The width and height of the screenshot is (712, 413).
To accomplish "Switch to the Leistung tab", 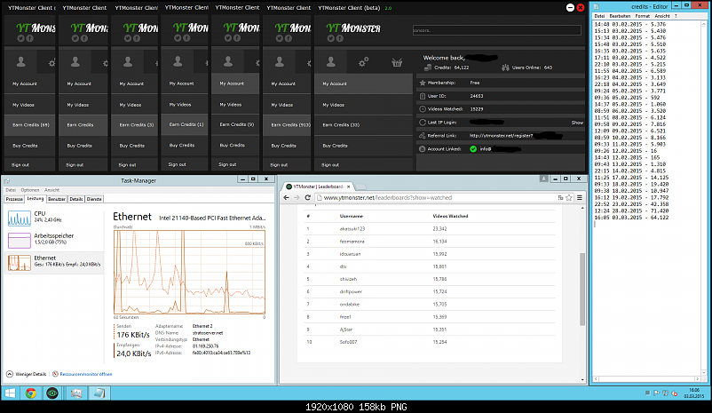I will tap(35, 199).
